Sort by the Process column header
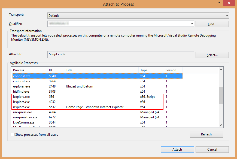Image resolution: width=237 pixels, height=159 pixels. (x=29, y=70)
